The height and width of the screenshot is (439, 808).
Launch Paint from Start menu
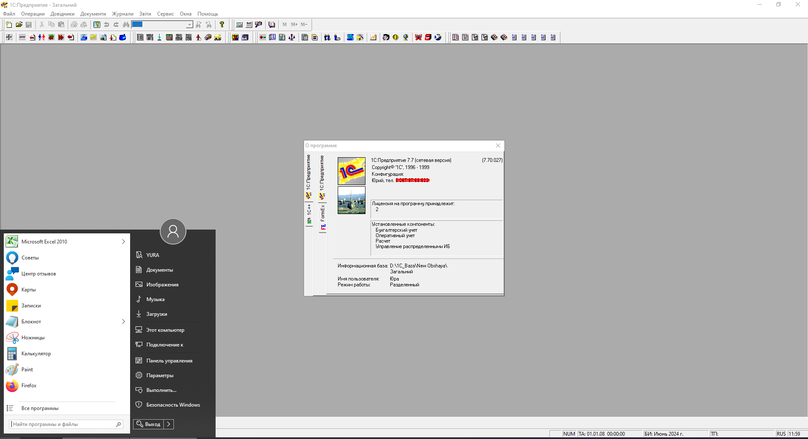27,370
